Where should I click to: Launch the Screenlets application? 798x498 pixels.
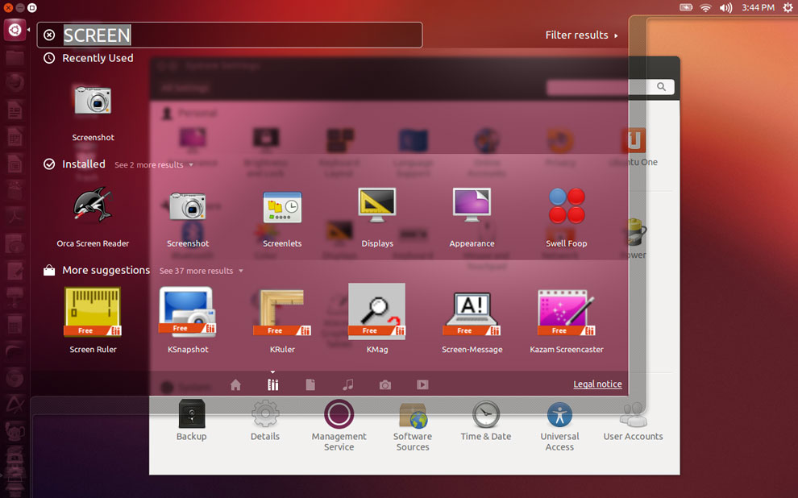282,218
